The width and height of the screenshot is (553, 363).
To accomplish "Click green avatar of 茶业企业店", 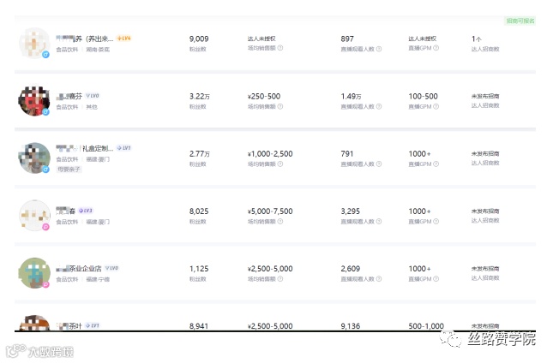I will coord(33,272).
